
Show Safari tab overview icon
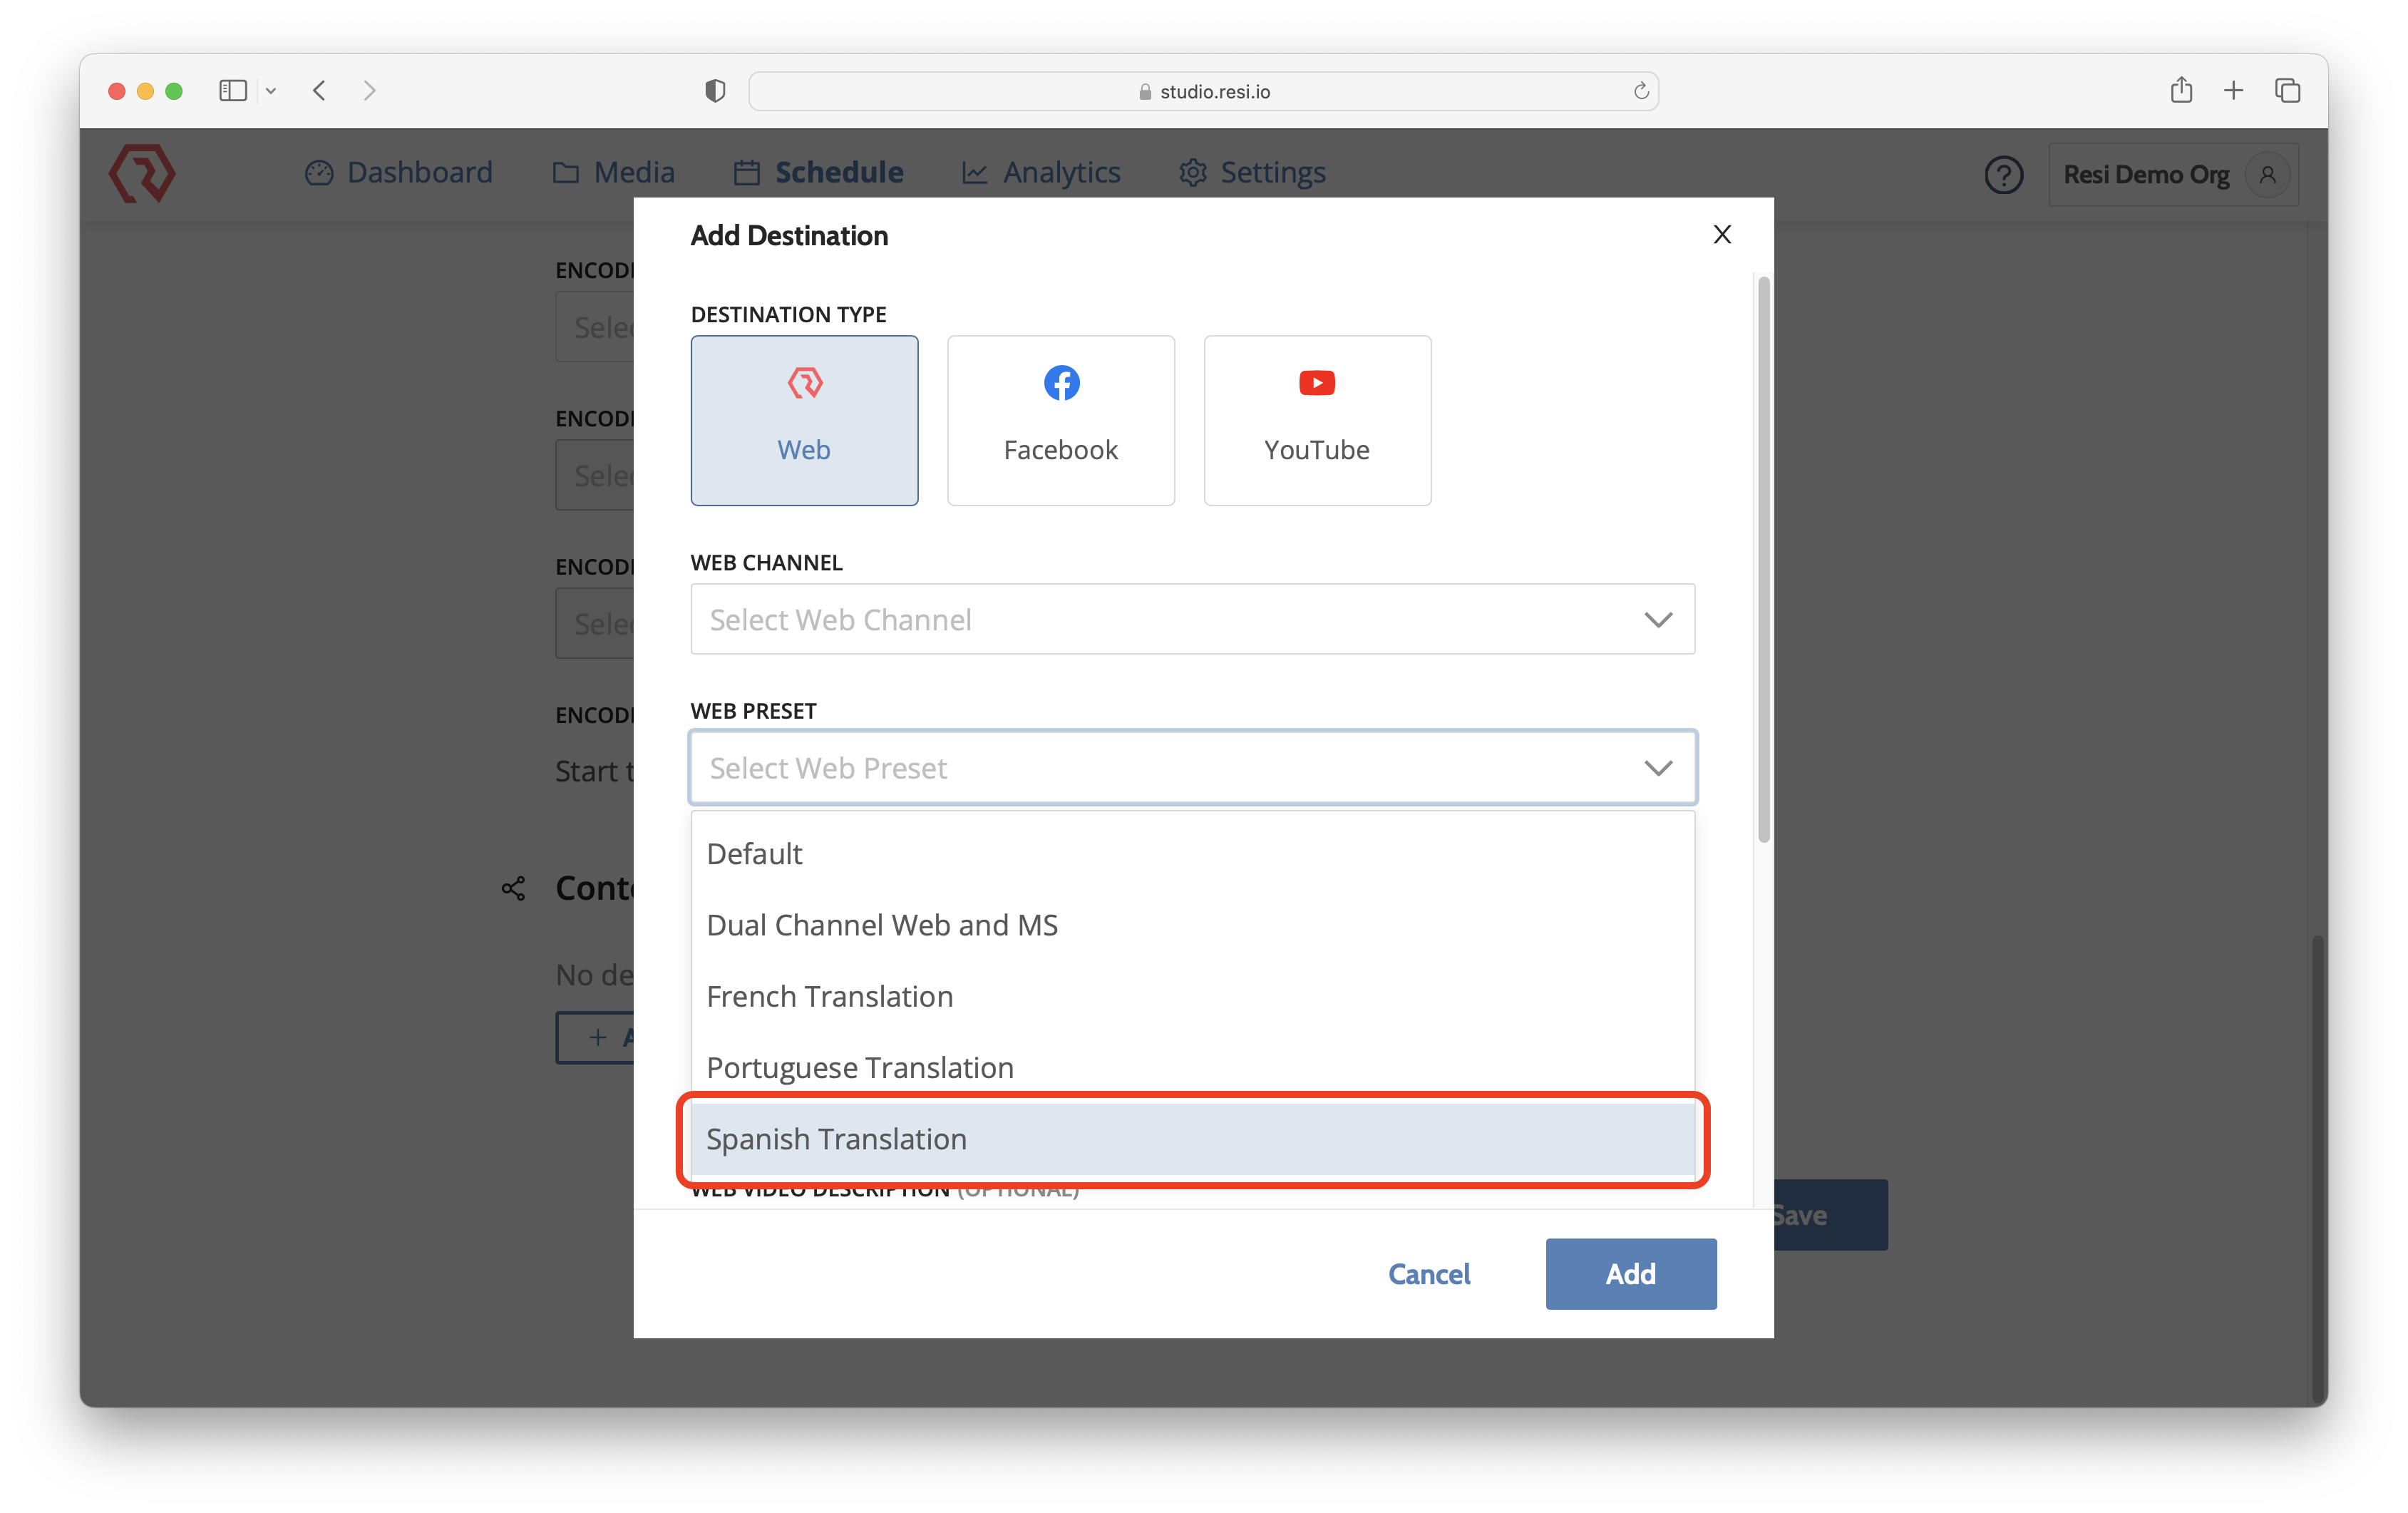tap(2287, 91)
